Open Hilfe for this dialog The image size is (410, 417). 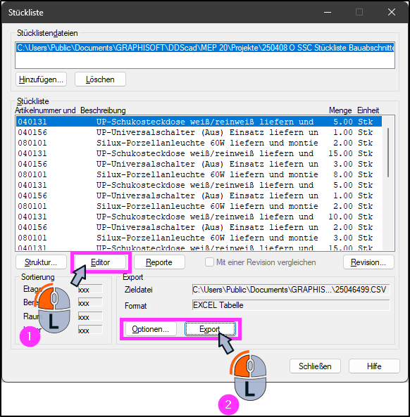374,366
